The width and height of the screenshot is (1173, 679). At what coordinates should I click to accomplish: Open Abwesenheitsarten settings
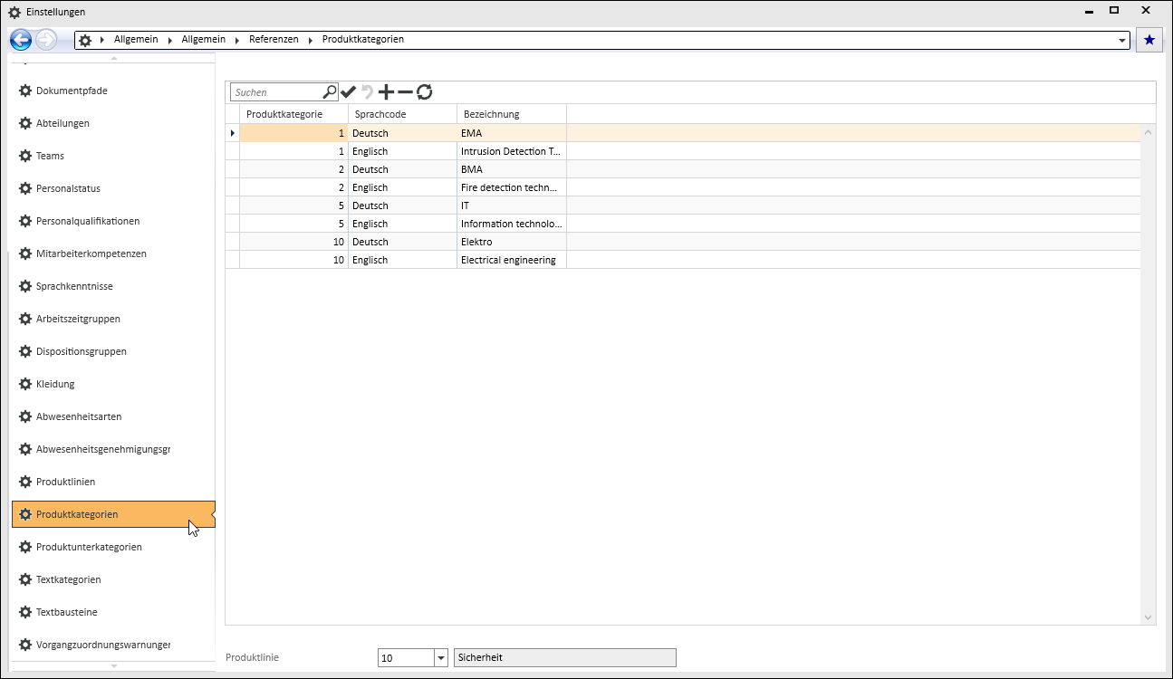[113, 416]
